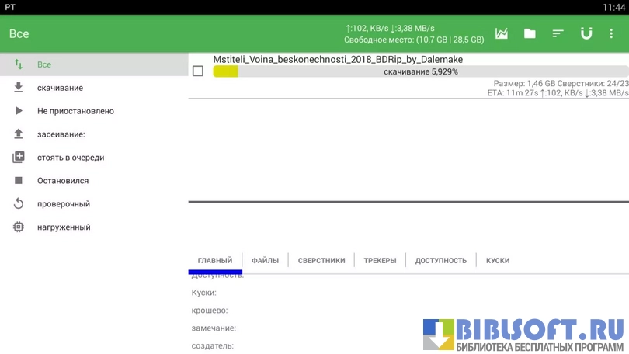Click the sort list icon
Viewport: 629px width, 354px height.
point(558,33)
